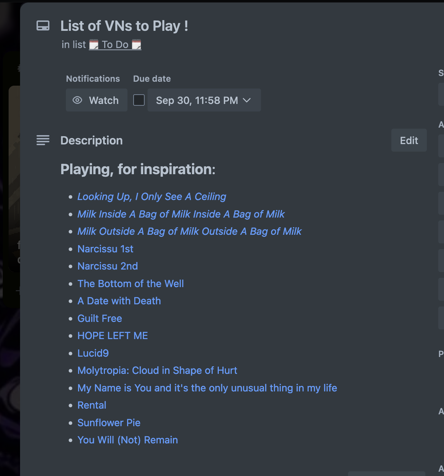This screenshot has width=444, height=476.
Task: Click the Description paragraph icon
Action: [43, 140]
